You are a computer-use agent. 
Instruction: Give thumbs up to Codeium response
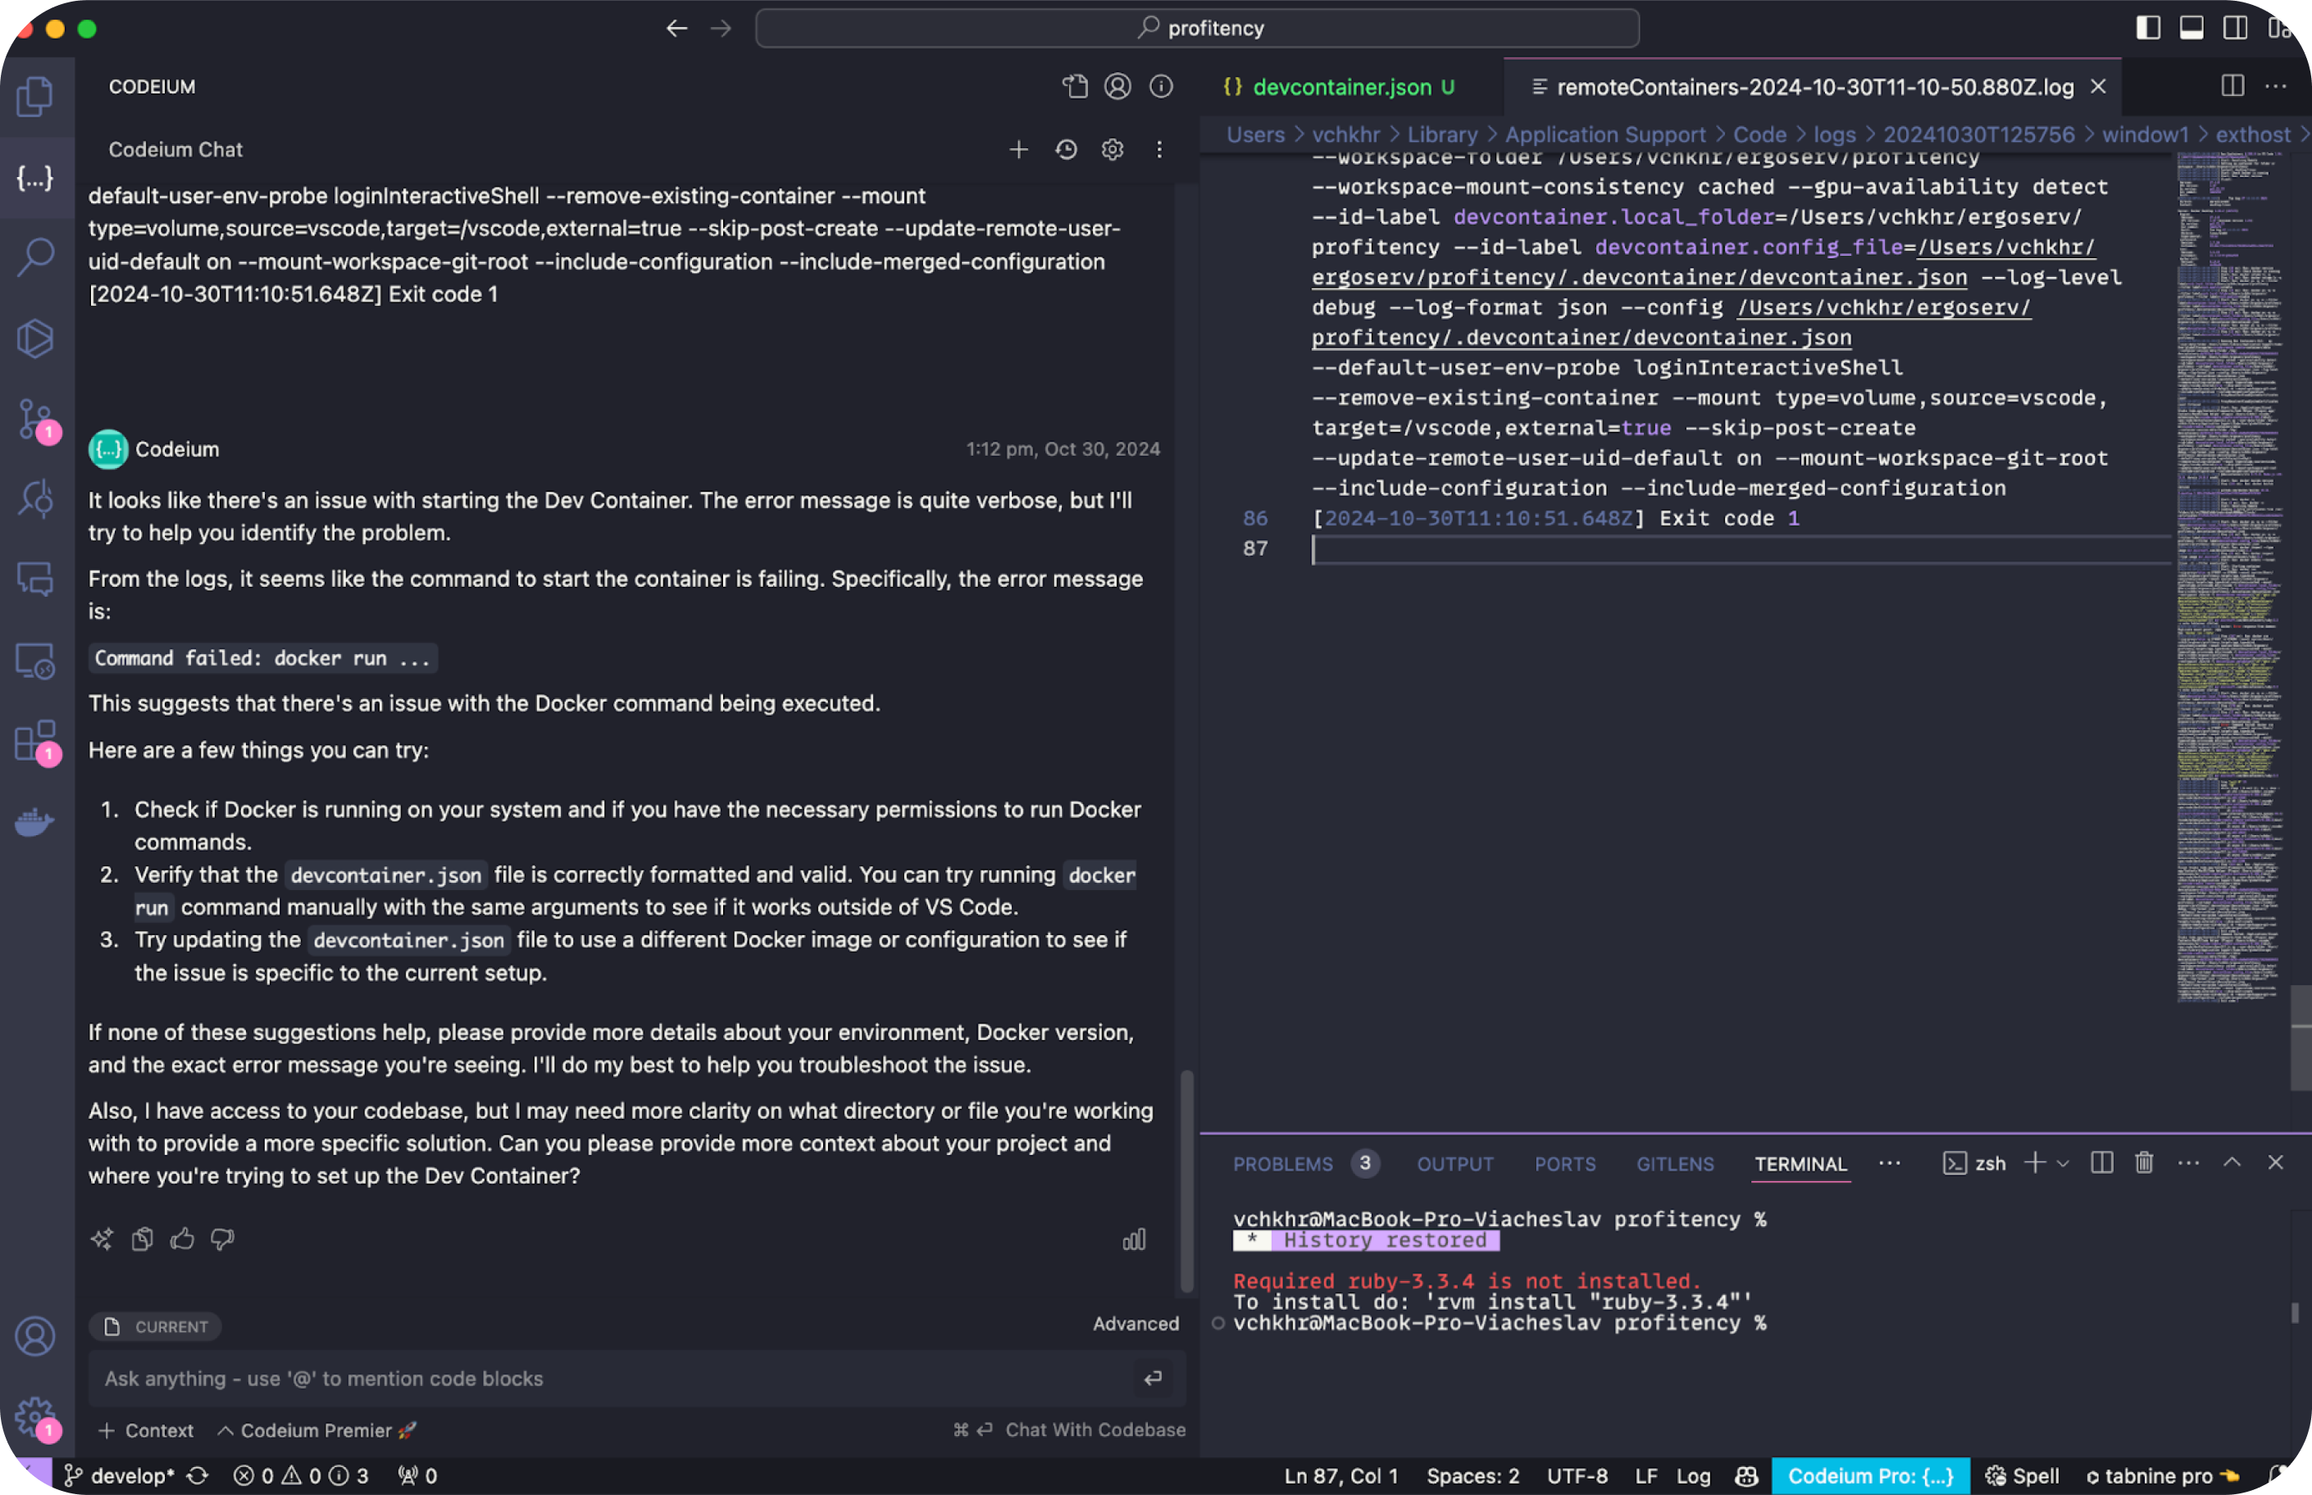click(183, 1238)
